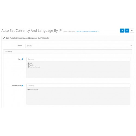Remove Aaland Islands from Pound Sterling
Image resolution: width=136 pixels, height=136 pixels.
coord(28,90)
